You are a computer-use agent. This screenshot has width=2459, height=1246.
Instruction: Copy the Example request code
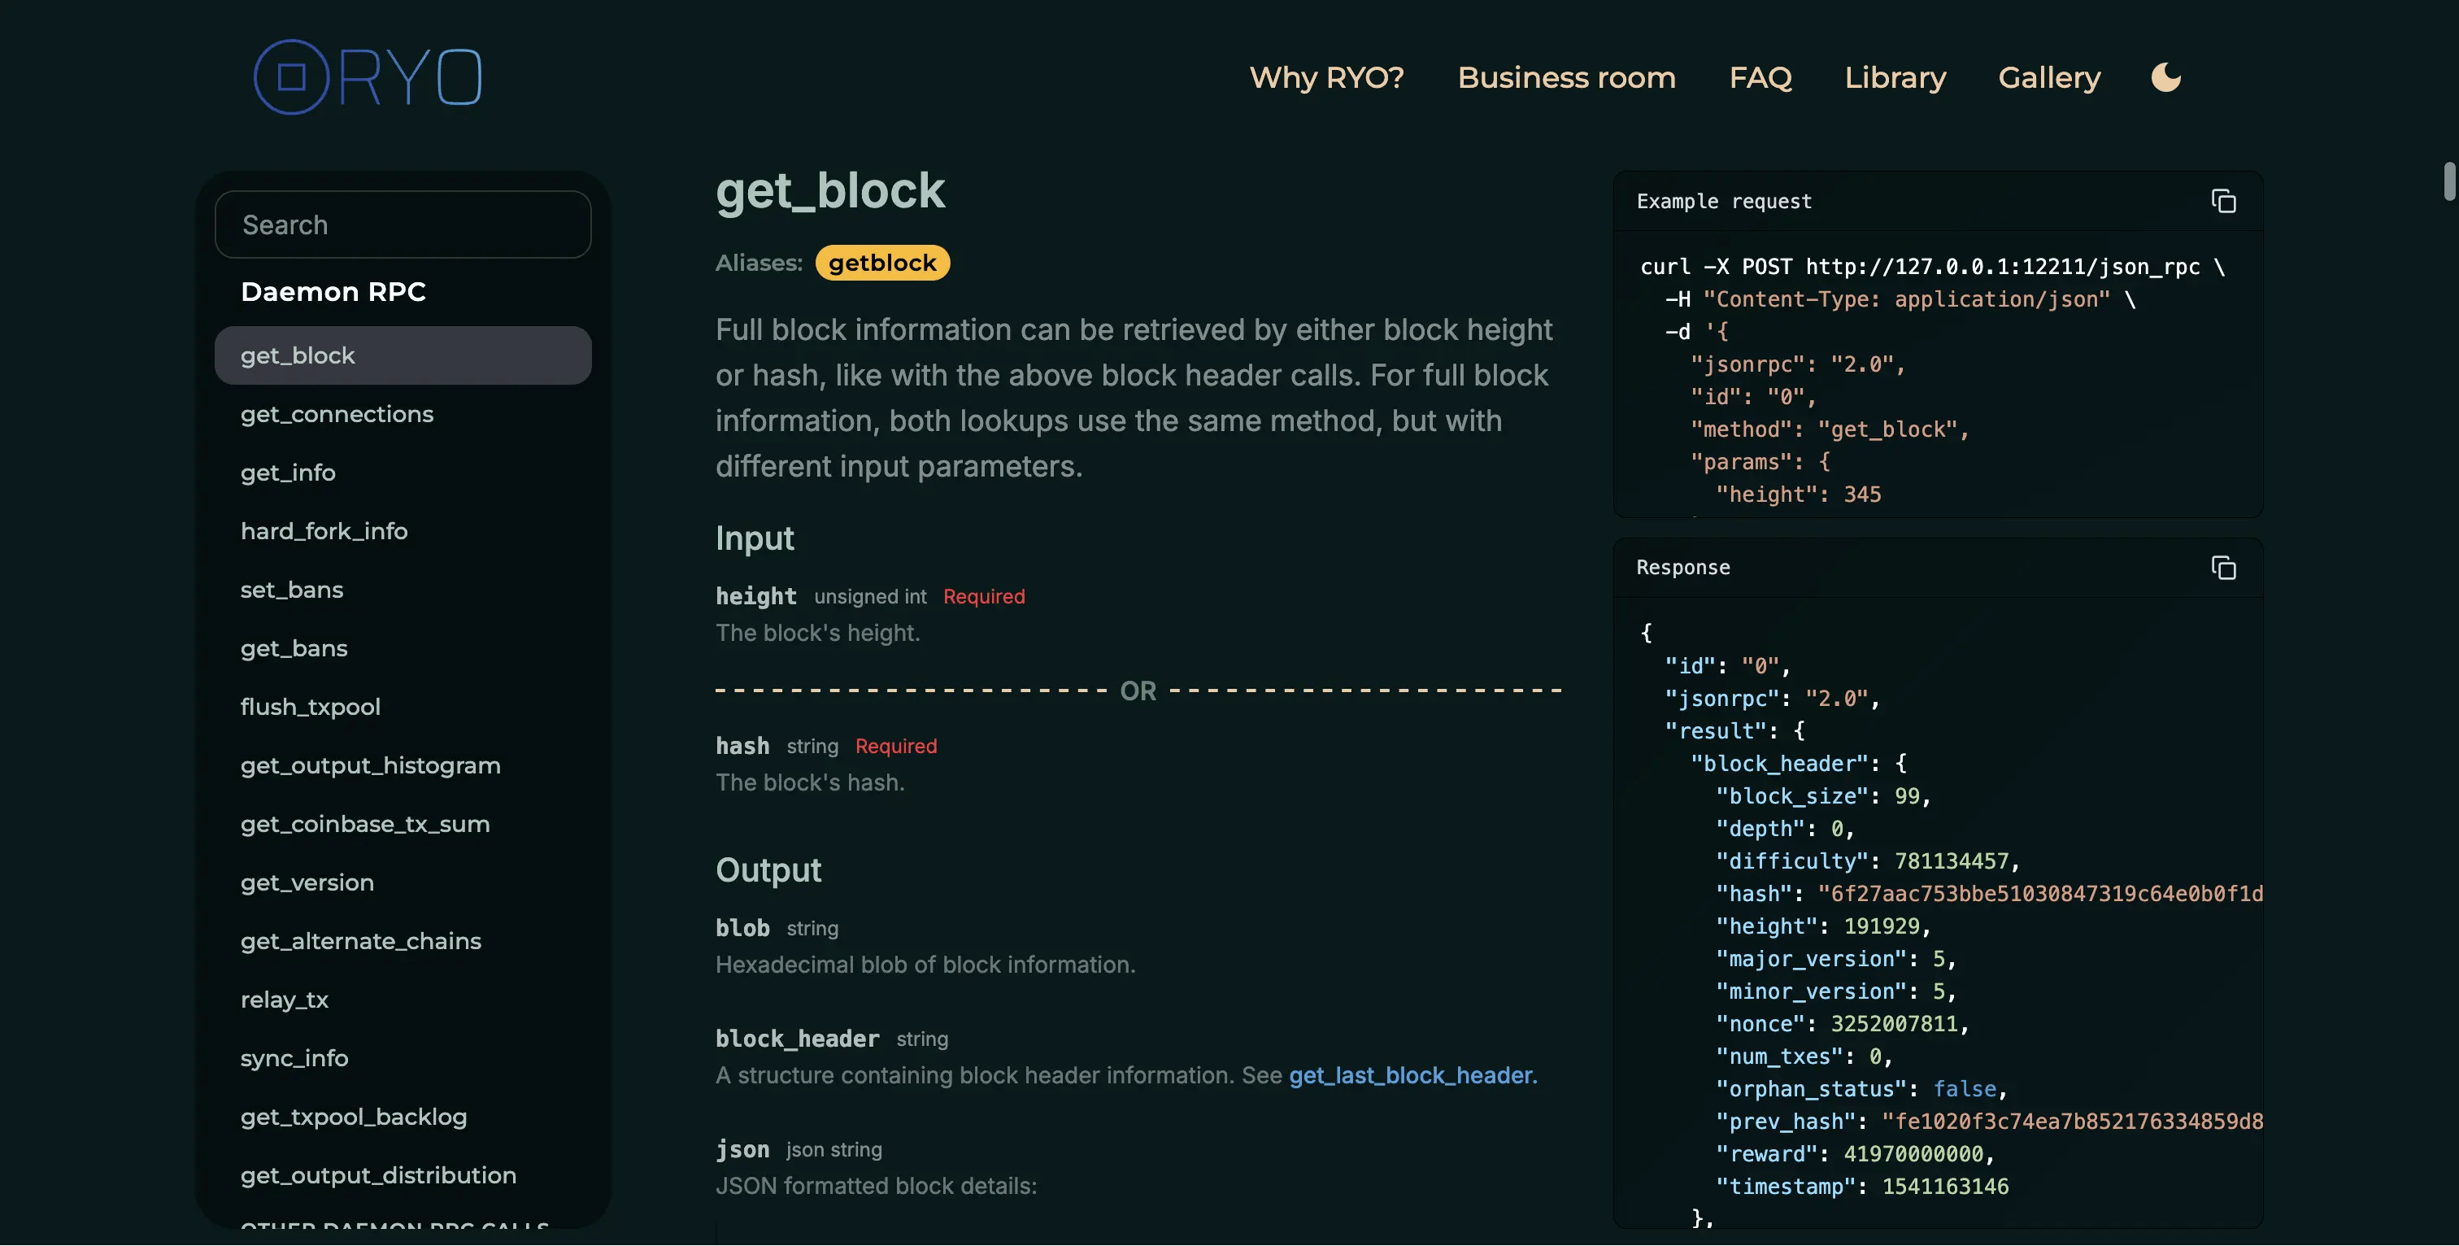point(2225,201)
